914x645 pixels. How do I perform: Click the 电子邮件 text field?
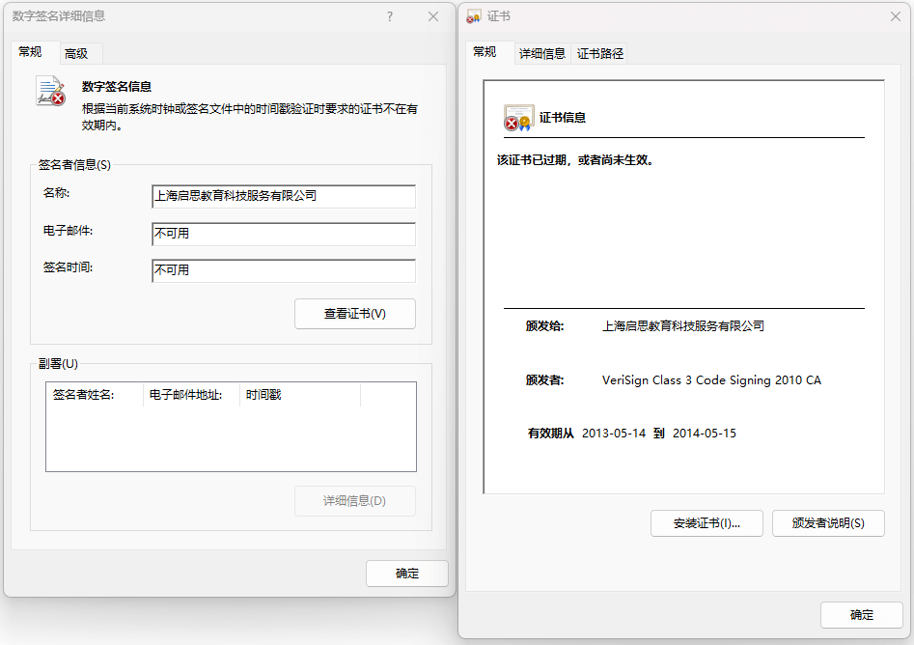[284, 234]
